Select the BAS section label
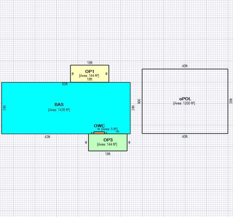This screenshot has height=217, width=233. pyautogui.click(x=59, y=105)
